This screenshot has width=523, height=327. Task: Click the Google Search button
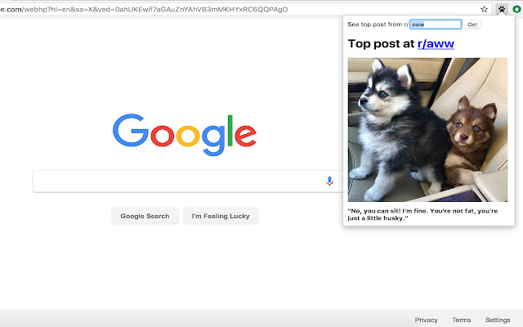click(x=145, y=216)
